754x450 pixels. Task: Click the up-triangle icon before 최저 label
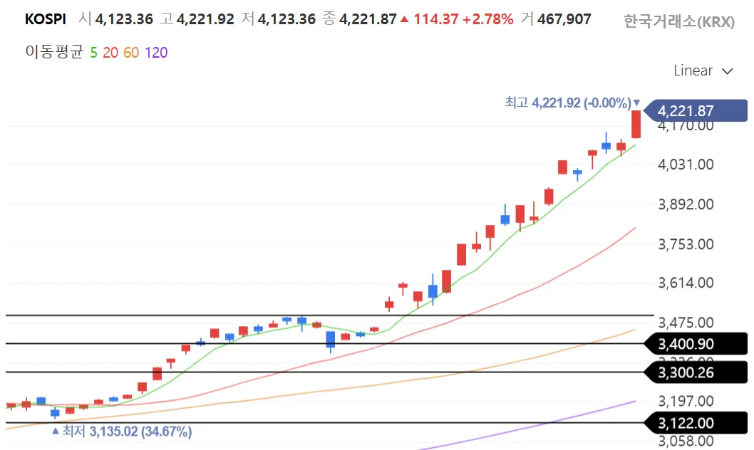point(55,431)
